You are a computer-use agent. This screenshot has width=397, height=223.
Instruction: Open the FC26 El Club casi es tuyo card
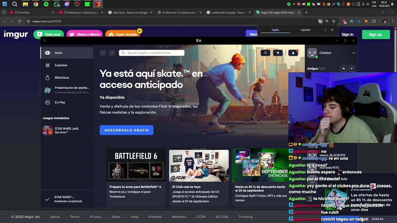[199, 177]
